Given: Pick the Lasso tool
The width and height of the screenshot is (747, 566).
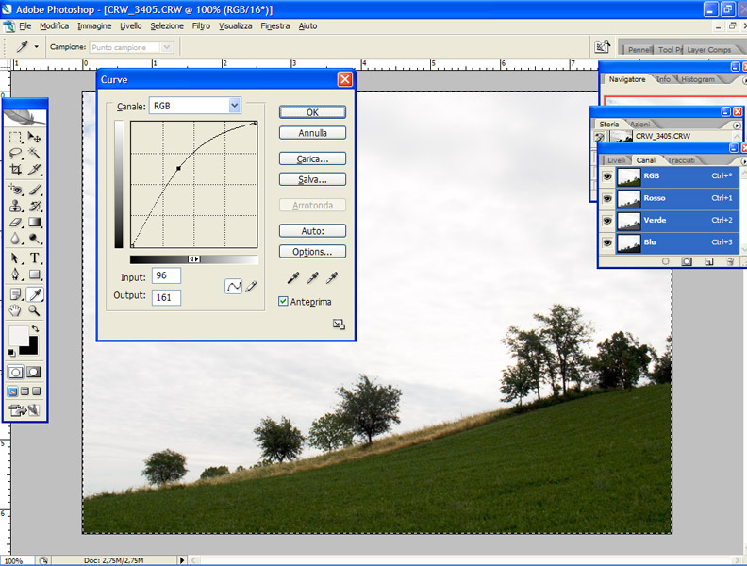Looking at the screenshot, I should pos(16,153).
